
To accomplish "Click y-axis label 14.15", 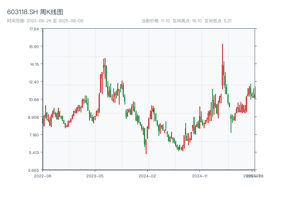I will (x=34, y=64).
